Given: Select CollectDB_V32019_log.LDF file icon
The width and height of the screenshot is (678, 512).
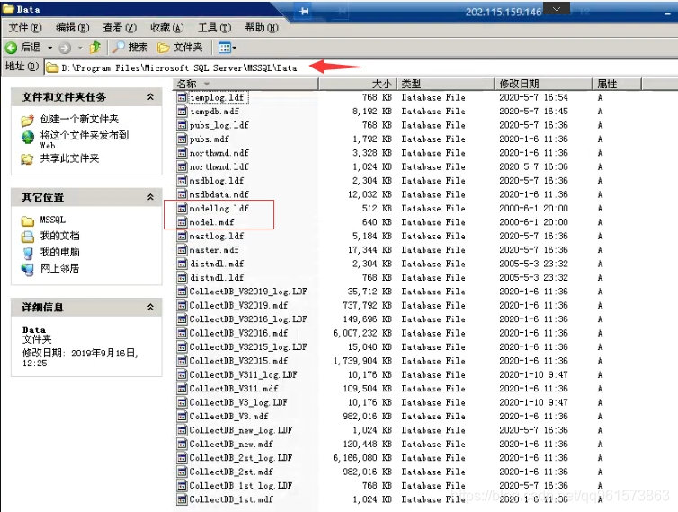Looking at the screenshot, I should [x=182, y=292].
